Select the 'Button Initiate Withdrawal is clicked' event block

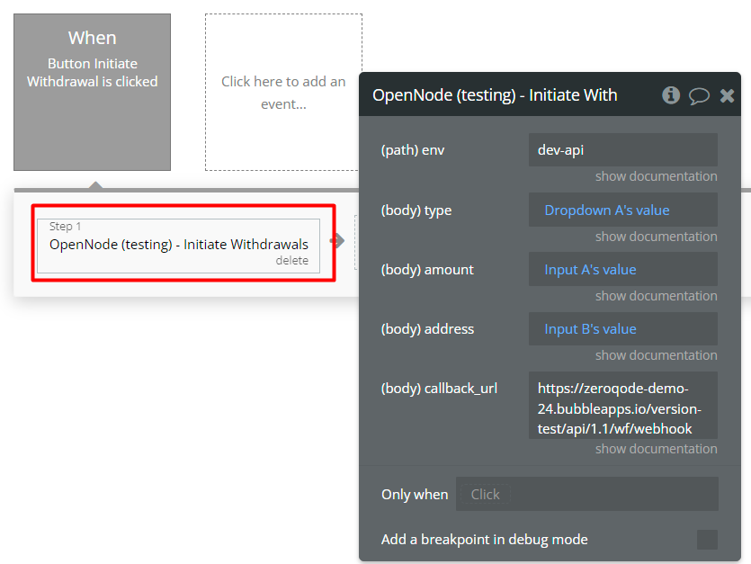(x=92, y=92)
